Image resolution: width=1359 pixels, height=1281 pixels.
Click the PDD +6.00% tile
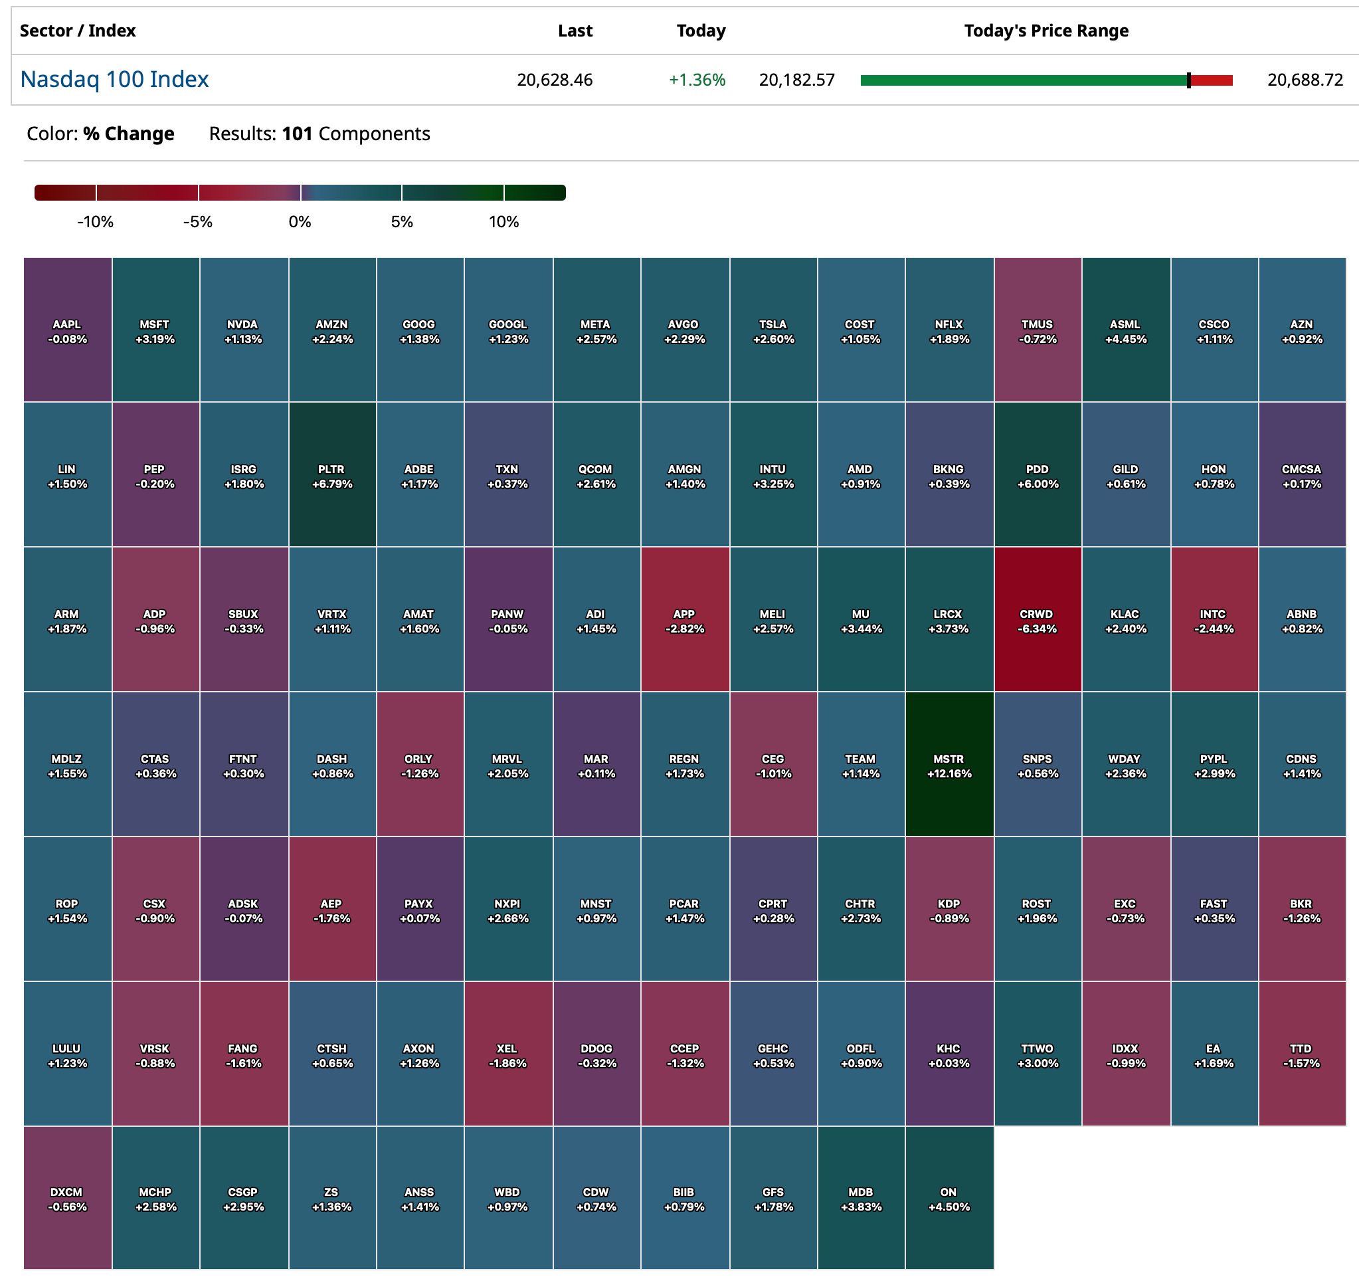point(1037,474)
